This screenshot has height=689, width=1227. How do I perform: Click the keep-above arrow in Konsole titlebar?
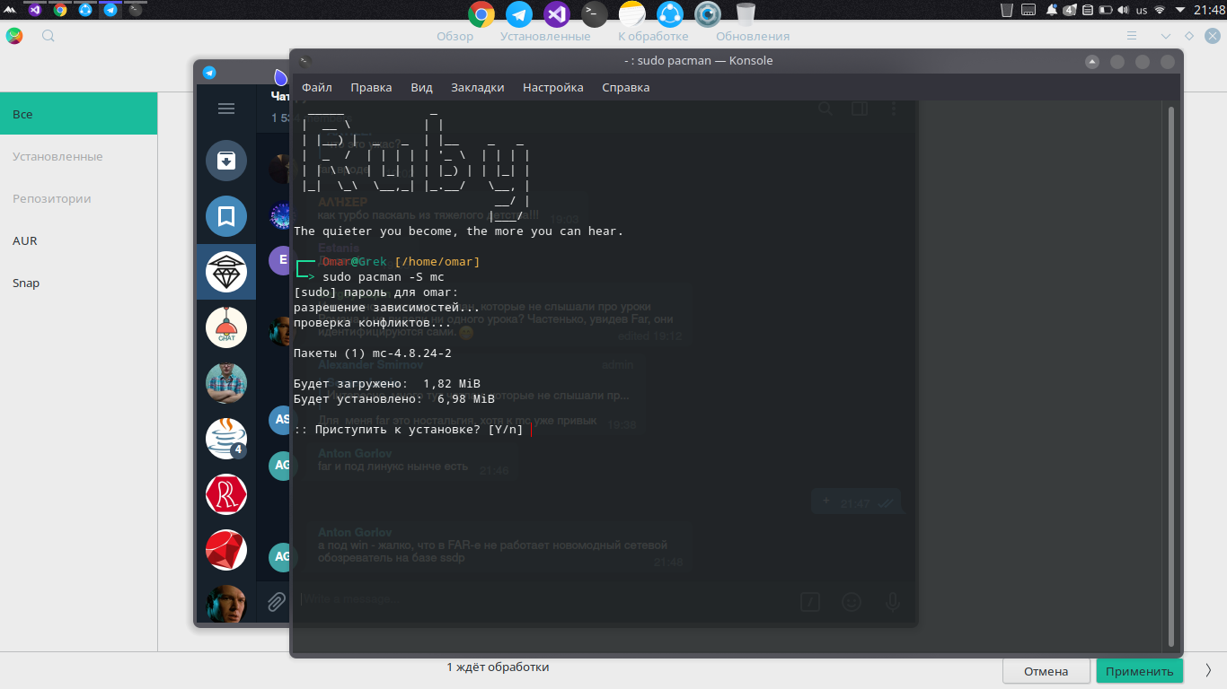[x=1092, y=62]
